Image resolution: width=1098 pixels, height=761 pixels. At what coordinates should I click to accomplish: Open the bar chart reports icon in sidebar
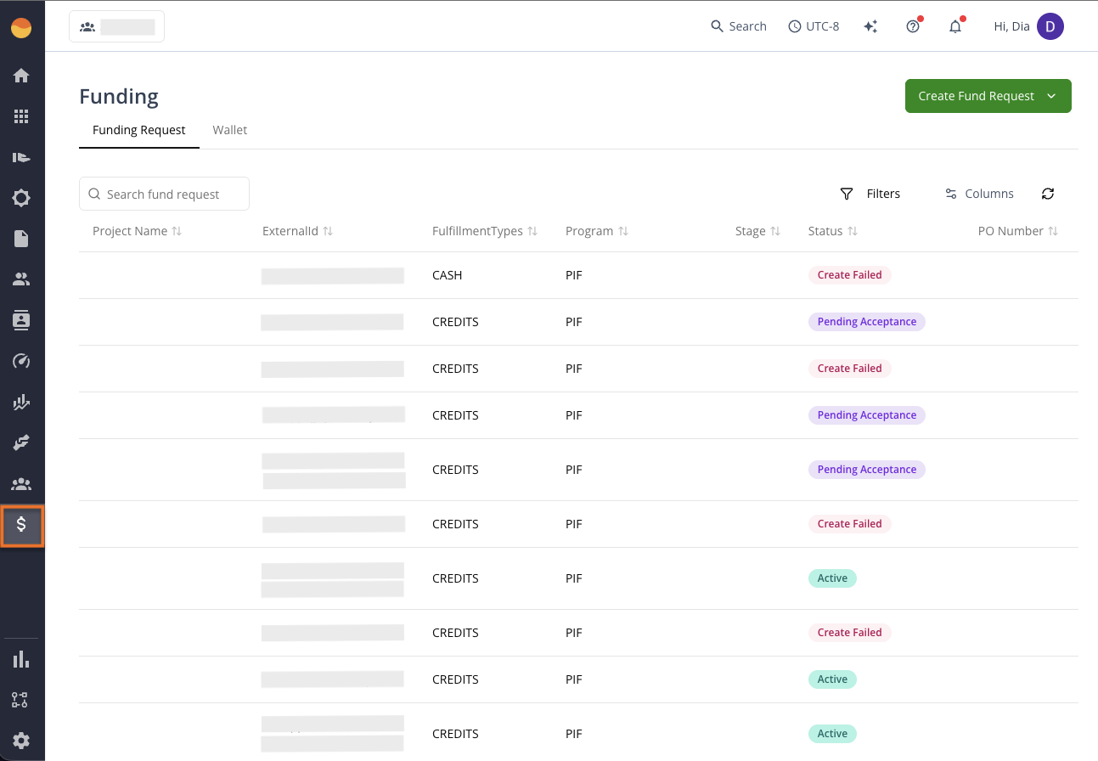tap(21, 659)
